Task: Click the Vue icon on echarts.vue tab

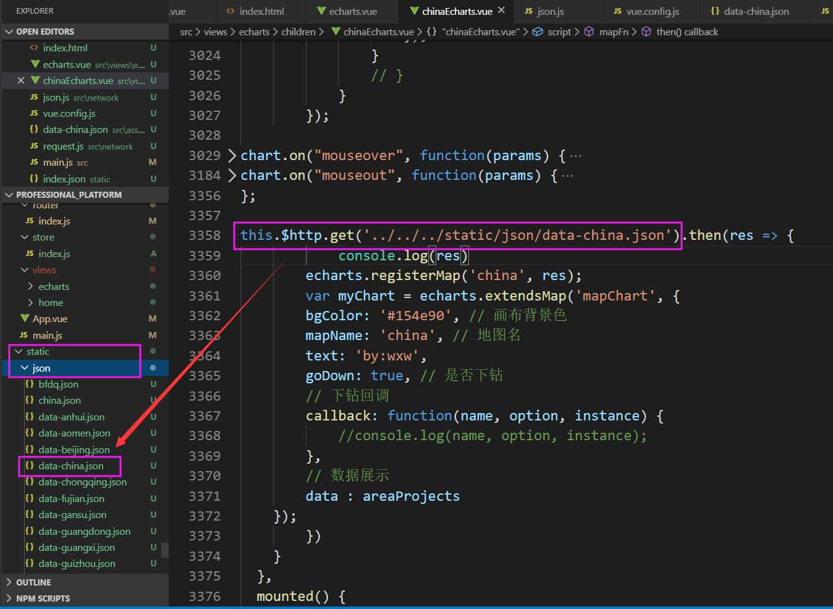Action: click(x=321, y=11)
